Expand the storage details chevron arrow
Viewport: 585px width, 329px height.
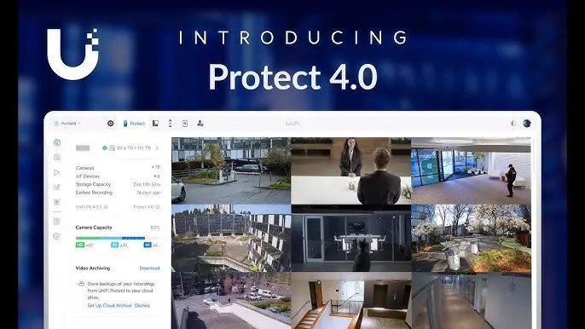[157, 148]
